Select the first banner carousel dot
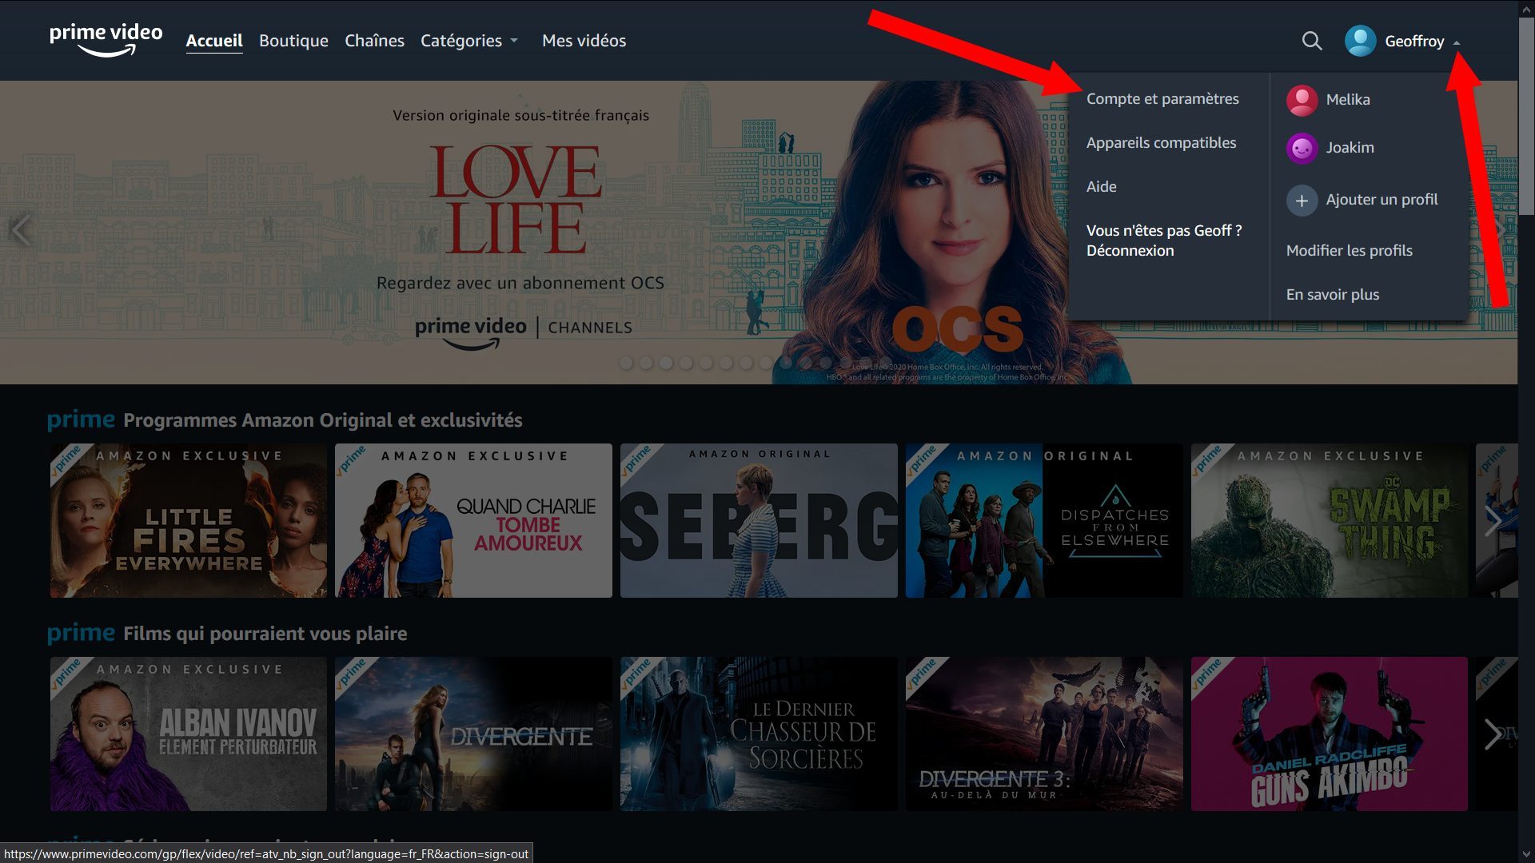Screen dimensions: 1535x863 (626, 363)
